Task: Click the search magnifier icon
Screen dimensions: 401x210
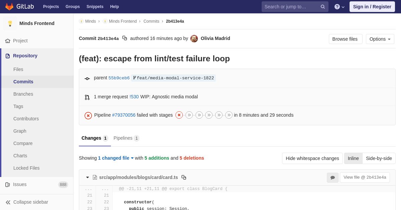Action: [x=322, y=7]
